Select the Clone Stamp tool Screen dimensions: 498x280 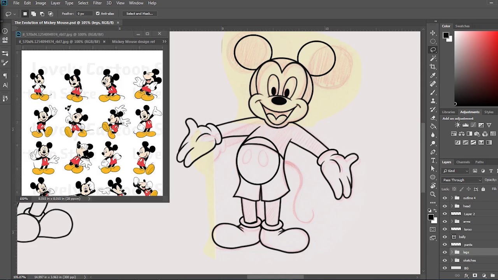pos(433,101)
